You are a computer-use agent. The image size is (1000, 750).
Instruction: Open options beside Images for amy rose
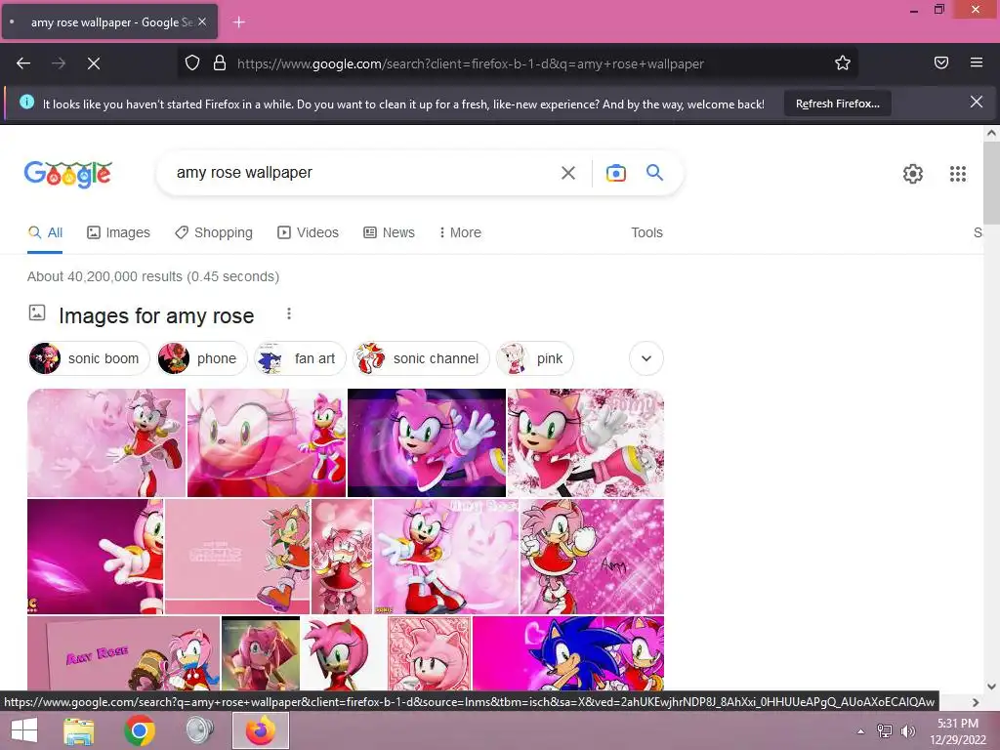pyautogui.click(x=289, y=313)
